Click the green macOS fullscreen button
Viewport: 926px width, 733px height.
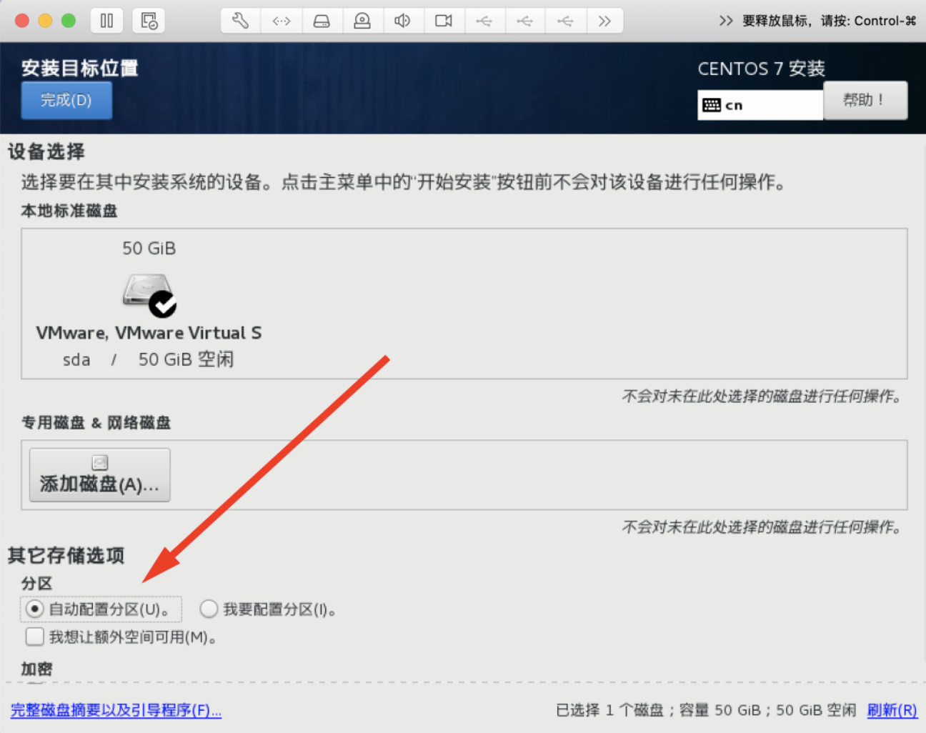coord(69,21)
